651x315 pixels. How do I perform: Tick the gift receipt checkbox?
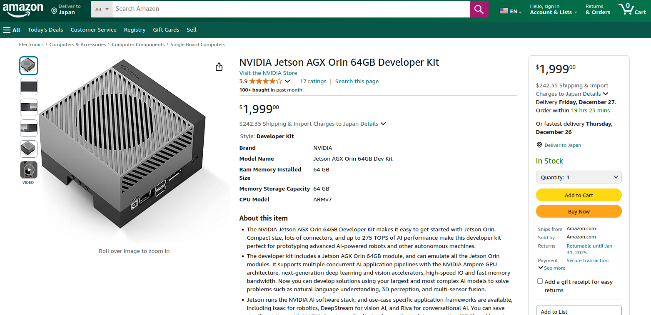(540, 281)
